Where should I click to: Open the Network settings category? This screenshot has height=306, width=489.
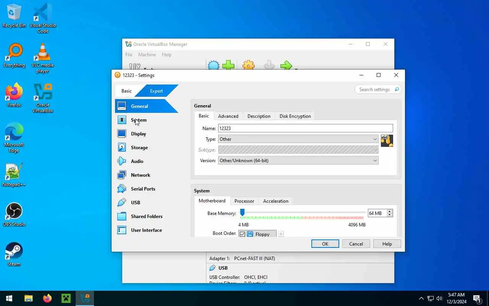coord(146,175)
